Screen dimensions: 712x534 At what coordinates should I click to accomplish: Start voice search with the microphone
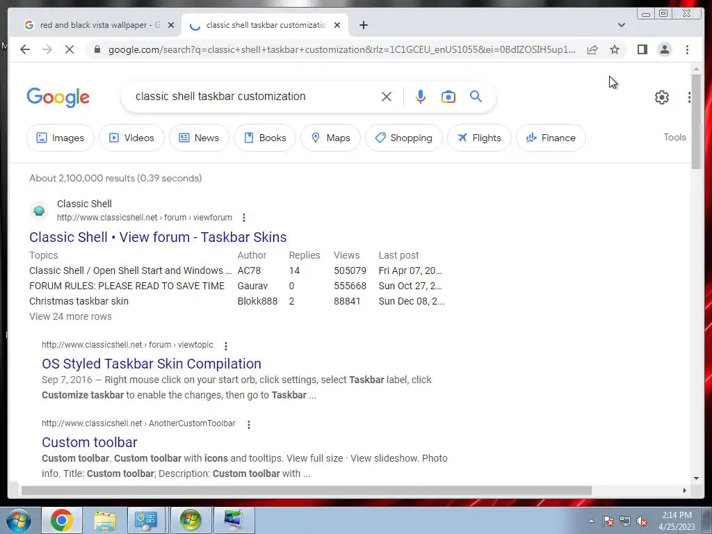421,97
